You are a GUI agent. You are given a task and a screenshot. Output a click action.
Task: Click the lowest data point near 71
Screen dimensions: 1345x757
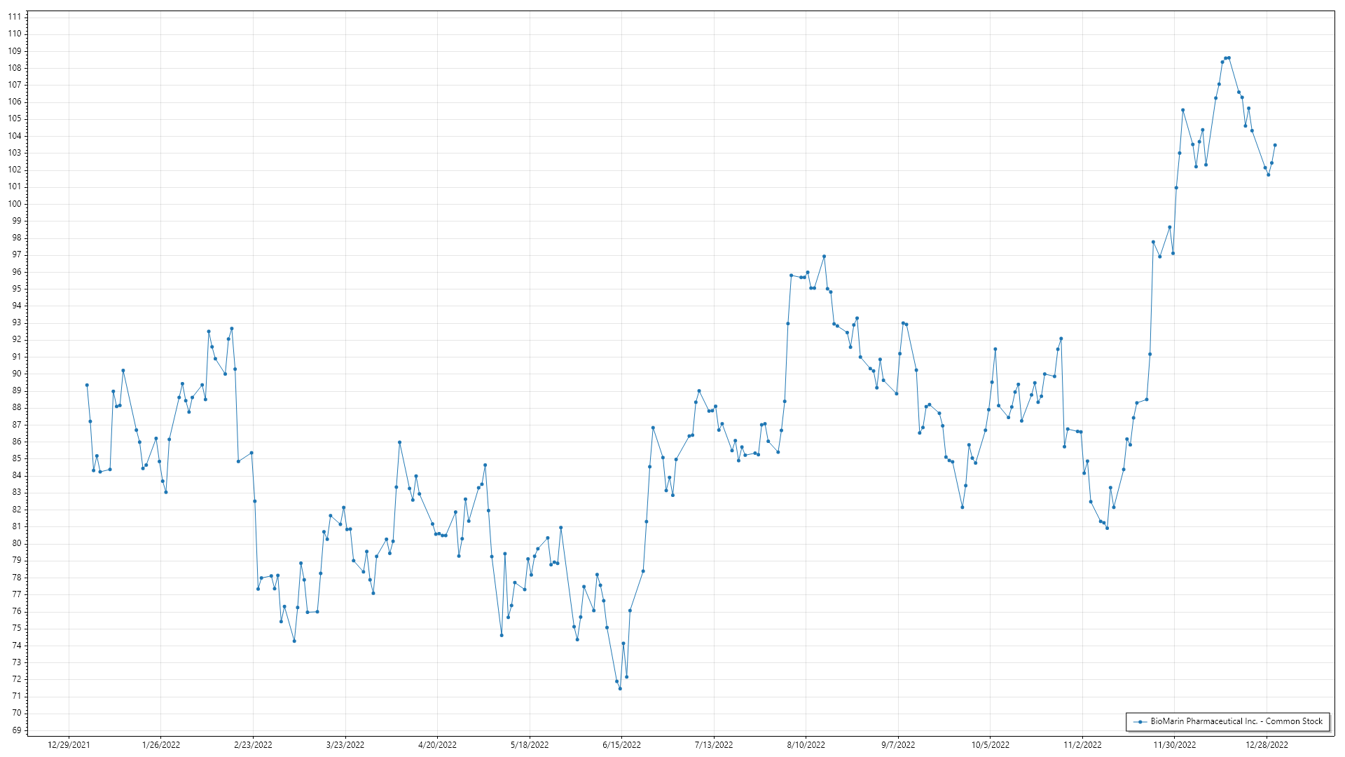(x=620, y=688)
